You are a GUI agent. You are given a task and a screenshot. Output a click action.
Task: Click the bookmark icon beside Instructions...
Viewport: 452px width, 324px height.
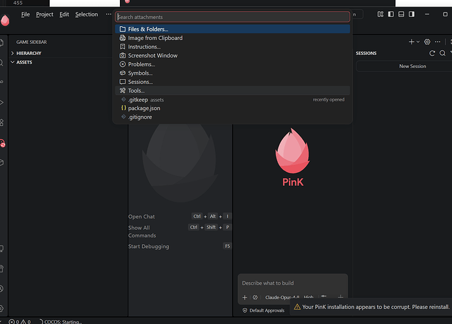pyautogui.click(x=122, y=46)
